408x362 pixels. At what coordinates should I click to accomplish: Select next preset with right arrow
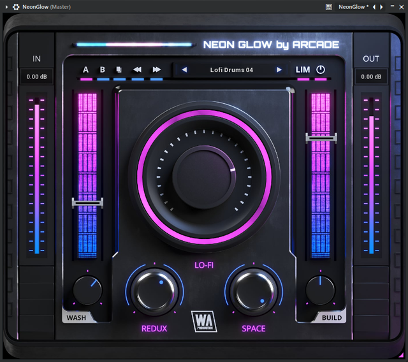point(279,69)
